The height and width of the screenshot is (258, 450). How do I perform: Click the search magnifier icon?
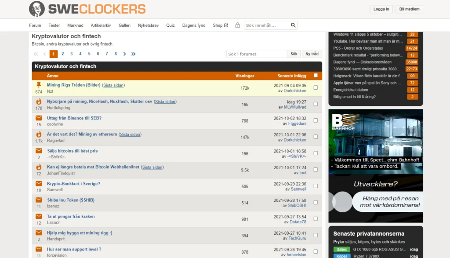coord(293,25)
